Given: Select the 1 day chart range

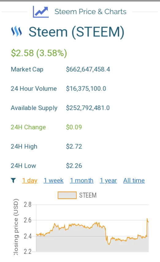Looking at the screenshot, I should pyautogui.click(x=30, y=181).
